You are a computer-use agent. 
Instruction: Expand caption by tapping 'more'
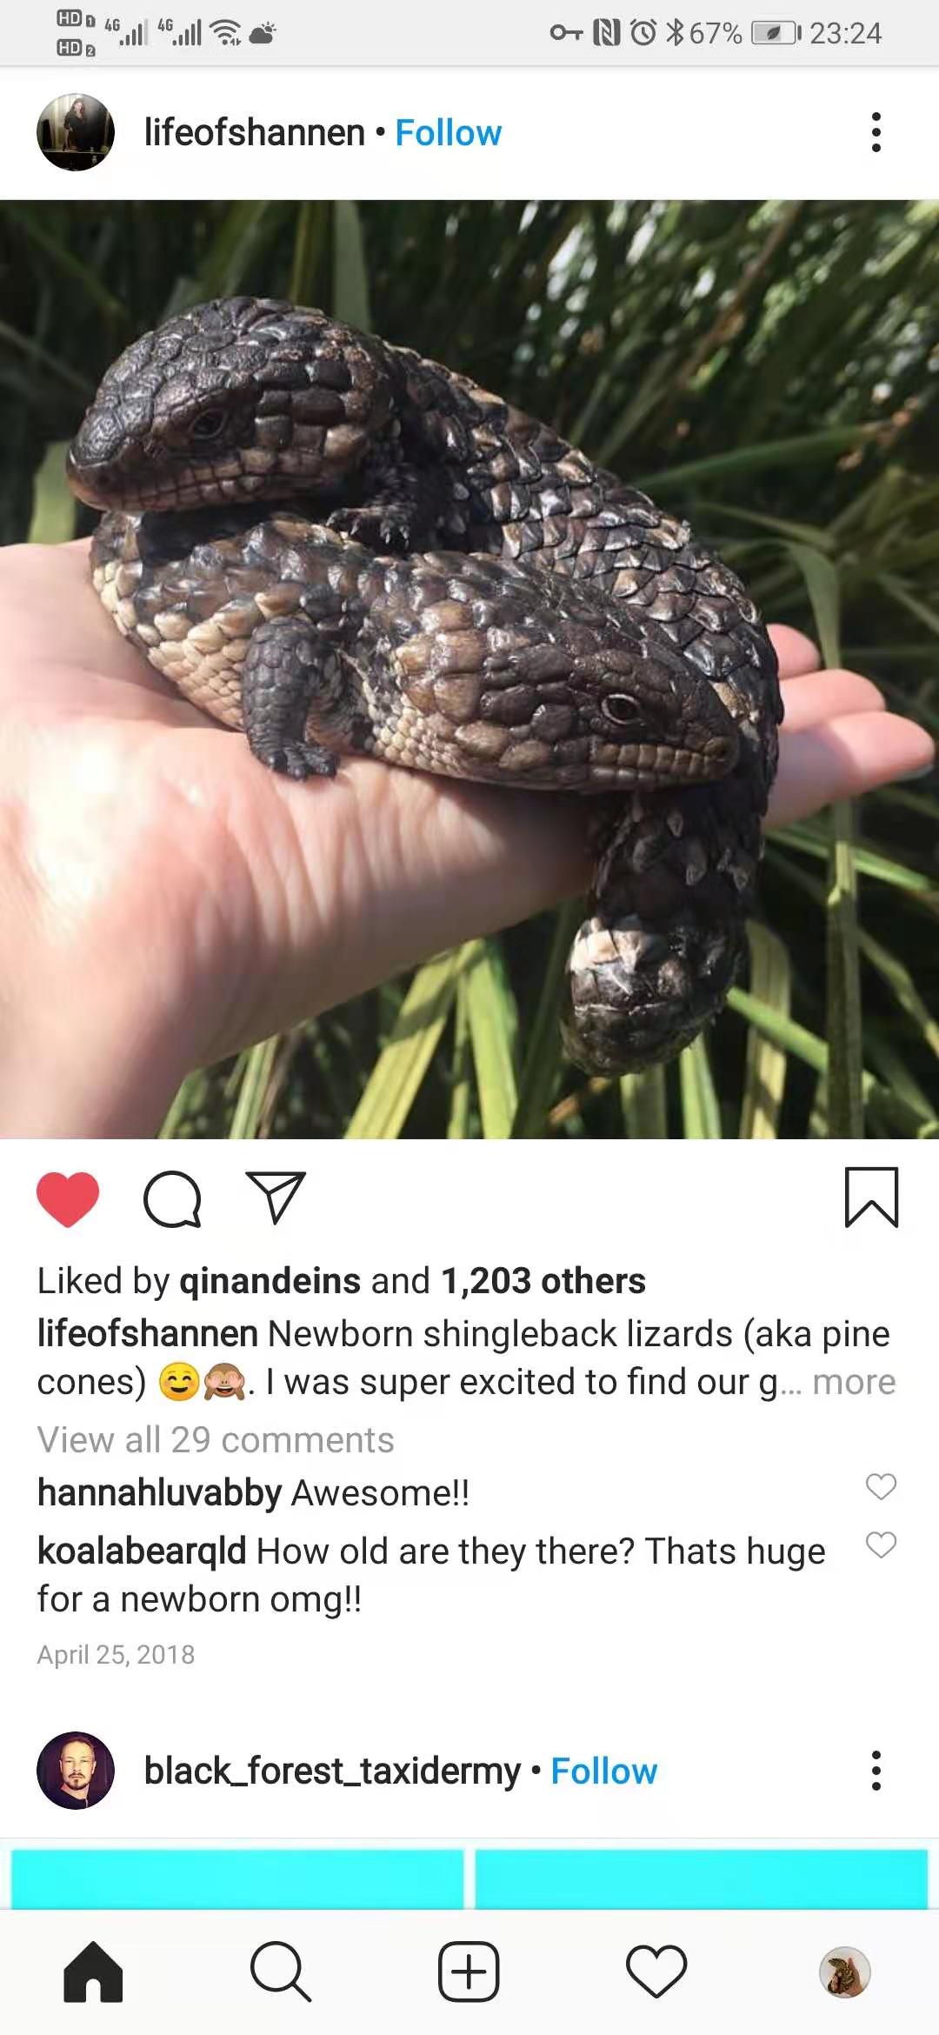point(854,1382)
